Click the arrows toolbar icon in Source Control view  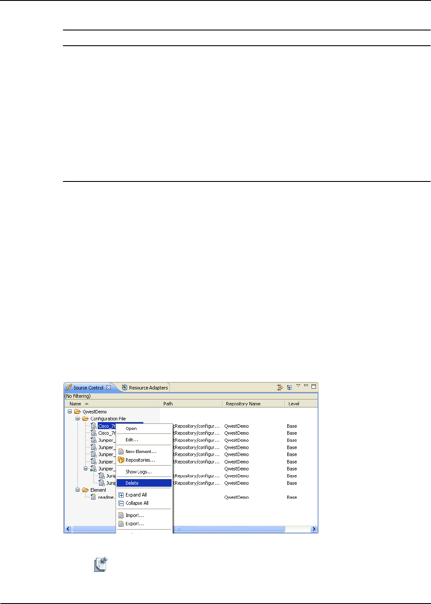[280, 387]
